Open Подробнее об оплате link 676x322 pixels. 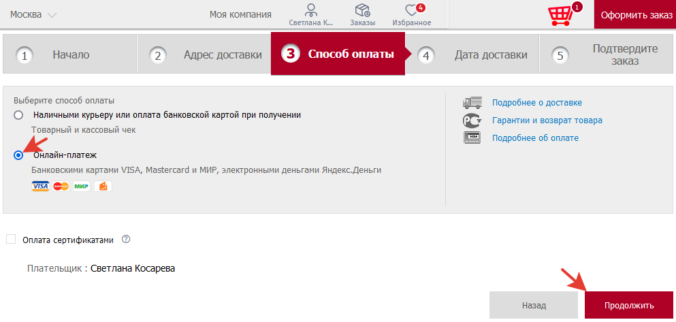coord(536,138)
